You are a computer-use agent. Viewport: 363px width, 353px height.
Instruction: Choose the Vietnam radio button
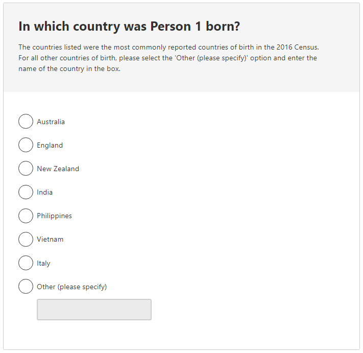(26, 239)
